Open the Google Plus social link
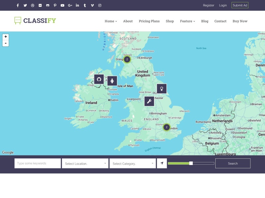The height and width of the screenshot is (198, 265). [x=70, y=5]
